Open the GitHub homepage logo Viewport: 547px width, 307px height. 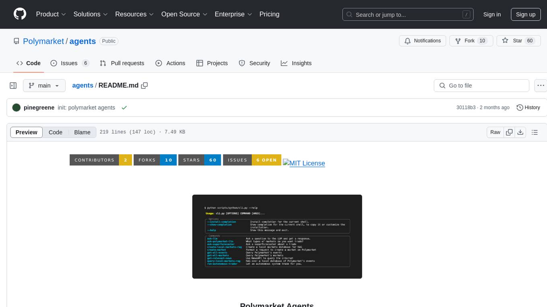click(20, 14)
